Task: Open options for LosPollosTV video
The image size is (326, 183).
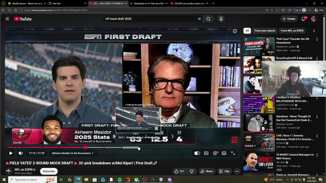Action: 317,98
